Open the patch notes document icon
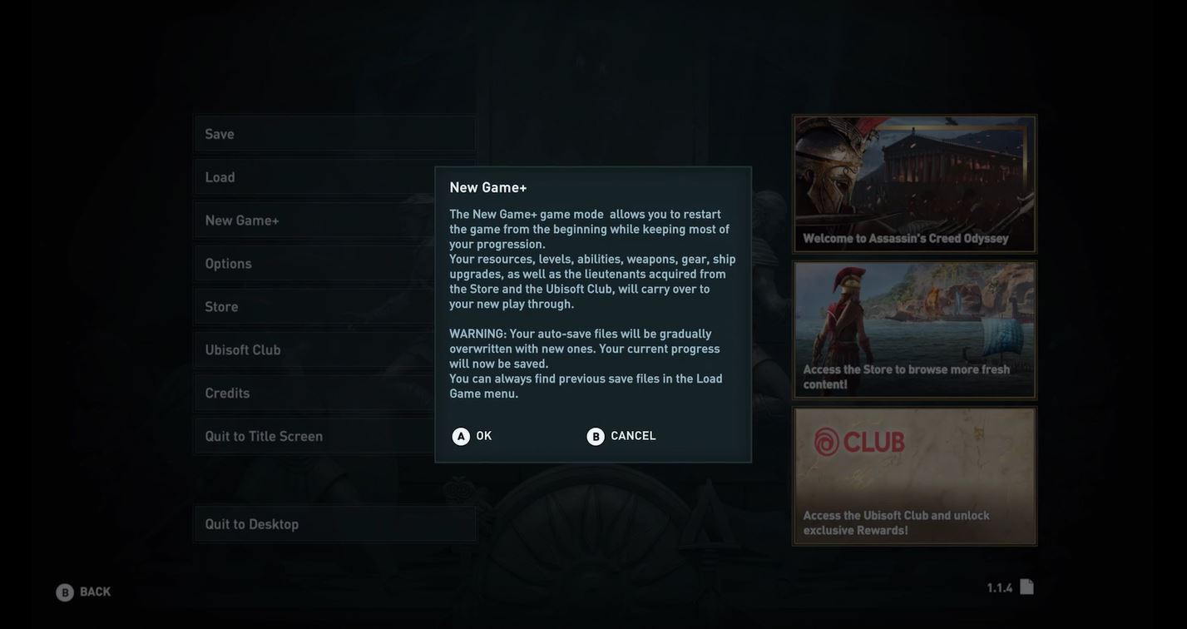Viewport: 1187px width, 629px height. click(x=1026, y=587)
